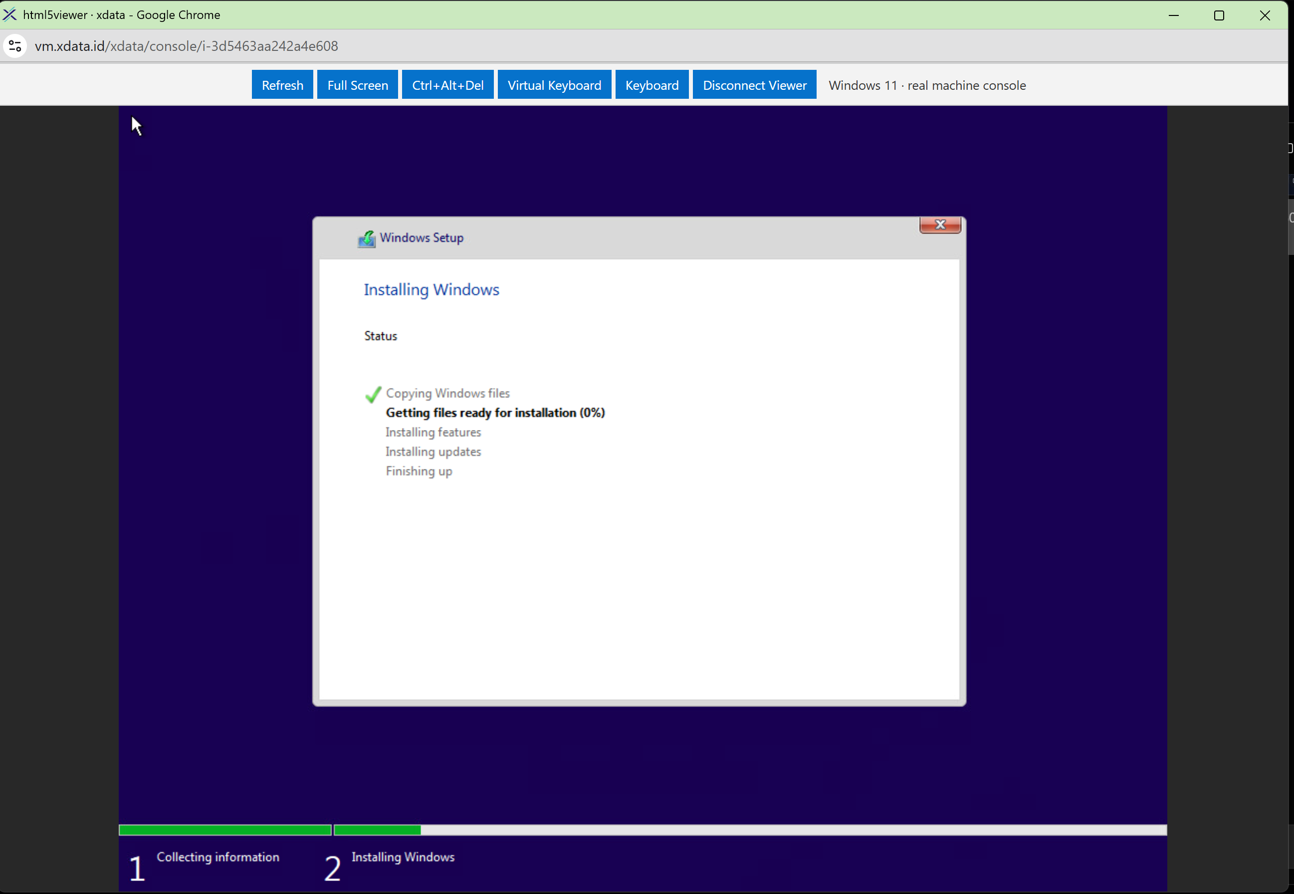Close the Chrome viewer window

pos(1265,15)
